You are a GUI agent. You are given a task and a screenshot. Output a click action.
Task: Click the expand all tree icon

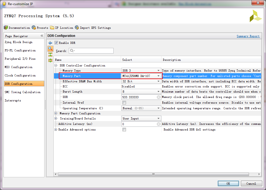50,60
